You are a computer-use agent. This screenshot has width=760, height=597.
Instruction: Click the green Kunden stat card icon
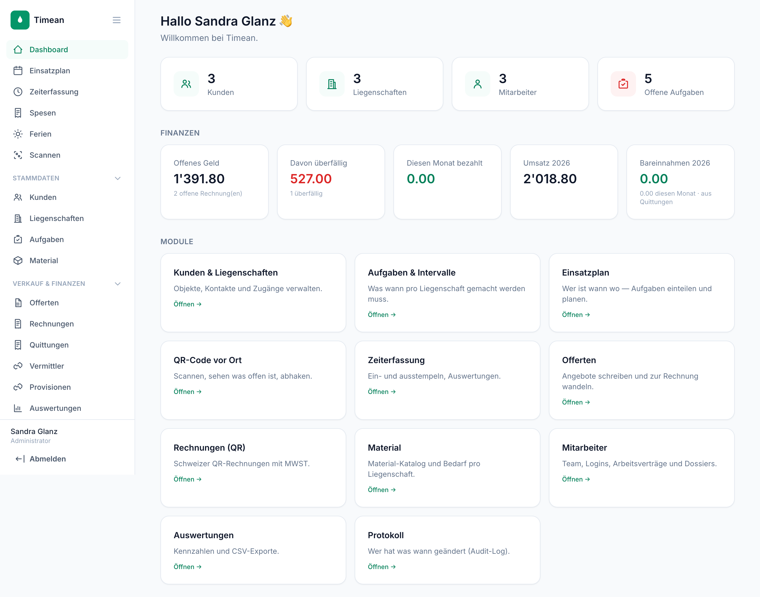coord(186,84)
